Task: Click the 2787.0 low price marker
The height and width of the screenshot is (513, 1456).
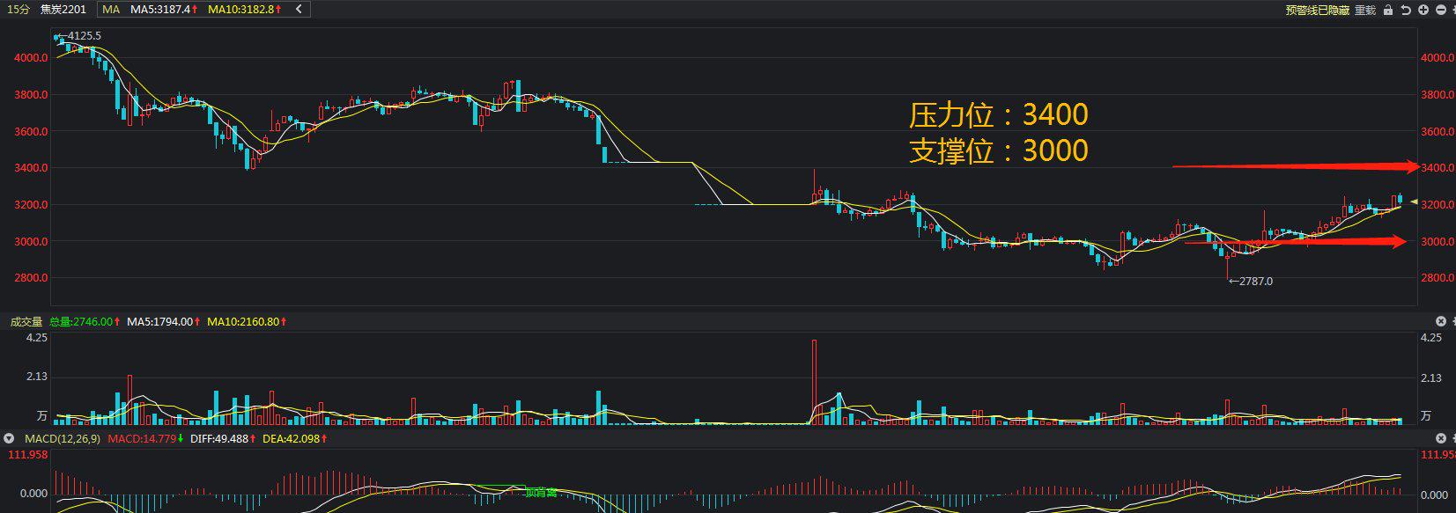Action: (1251, 282)
